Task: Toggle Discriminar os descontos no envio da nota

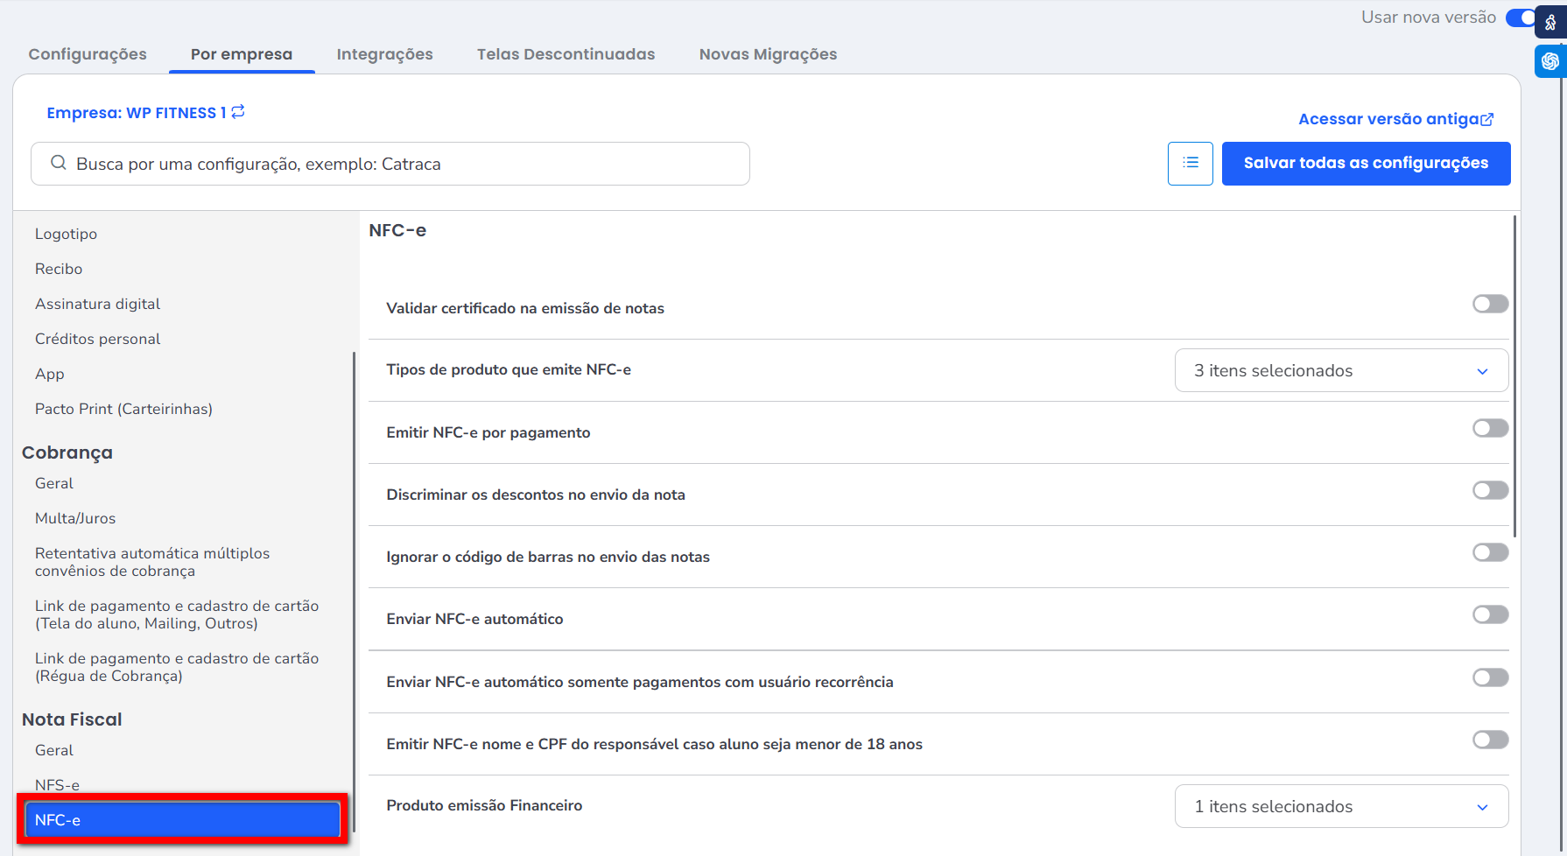Action: point(1490,490)
